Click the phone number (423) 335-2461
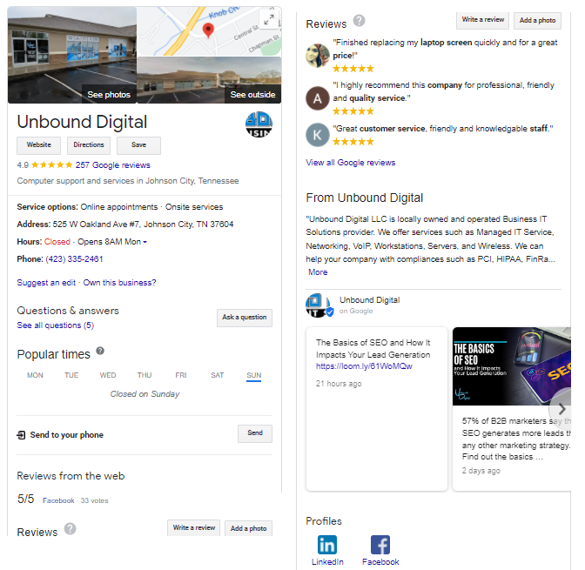This screenshot has height=570, width=585. click(74, 259)
